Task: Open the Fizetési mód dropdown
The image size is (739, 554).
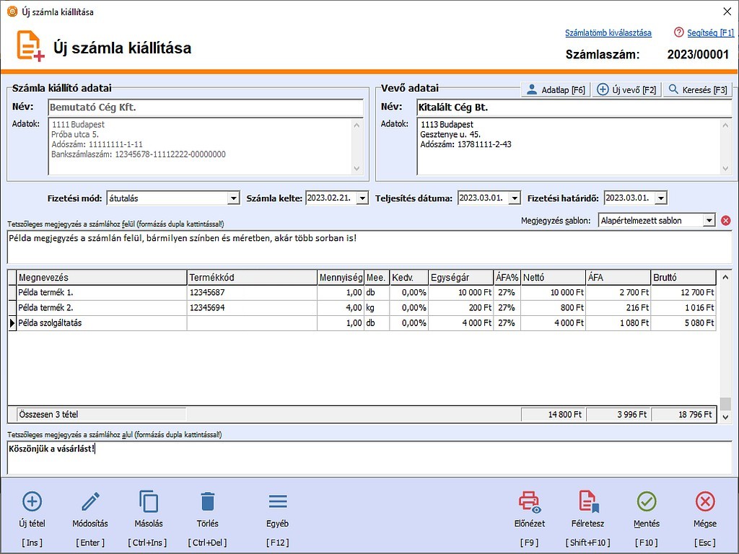Action: pyautogui.click(x=234, y=197)
